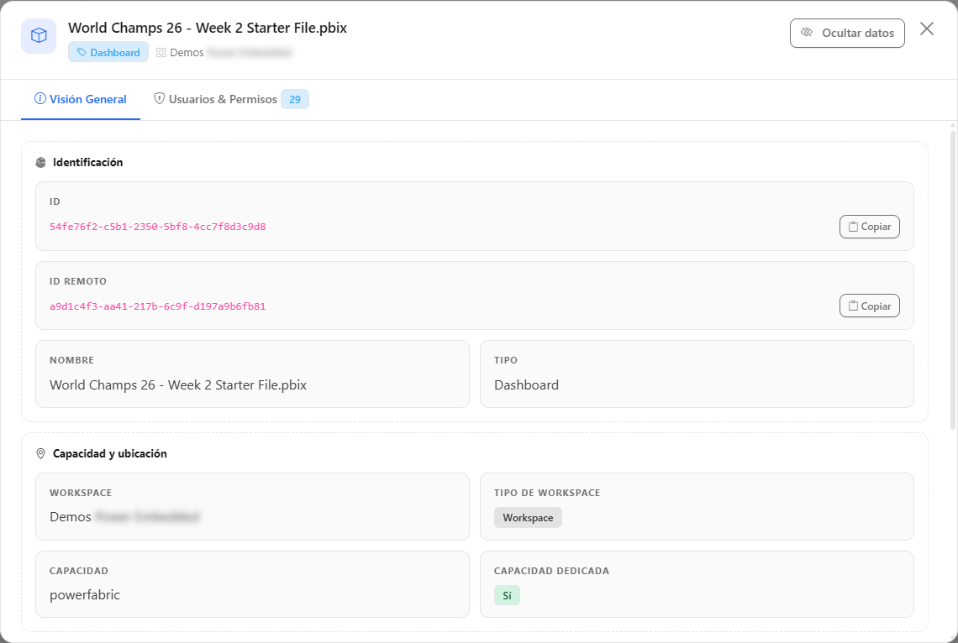The height and width of the screenshot is (643, 958).
Task: Select the ID text 54fe76f2-c5b1-2350-5bf8-4cc7f8d3c9d8
Action: 158,227
